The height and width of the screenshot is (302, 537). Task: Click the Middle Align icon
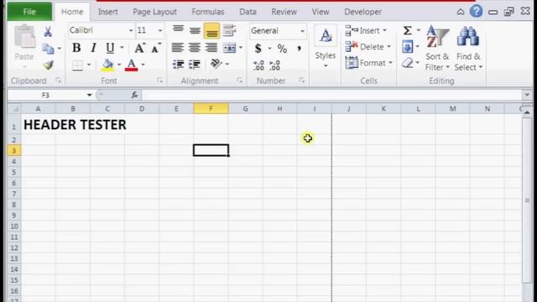click(x=195, y=30)
